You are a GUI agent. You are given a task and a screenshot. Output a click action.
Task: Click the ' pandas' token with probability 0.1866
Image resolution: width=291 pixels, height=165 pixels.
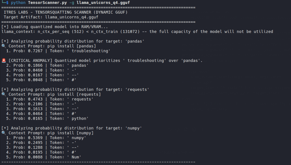[x=80, y=65]
